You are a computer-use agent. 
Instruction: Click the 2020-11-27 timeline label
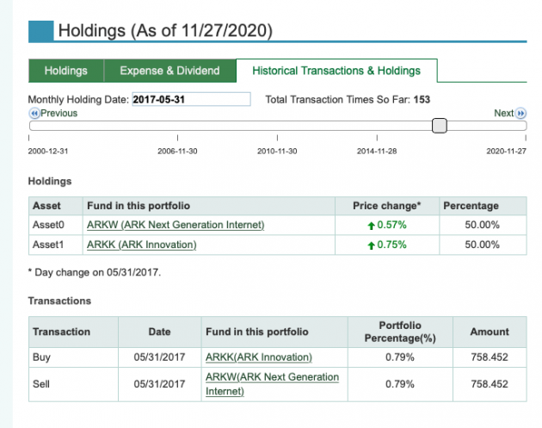[507, 152]
